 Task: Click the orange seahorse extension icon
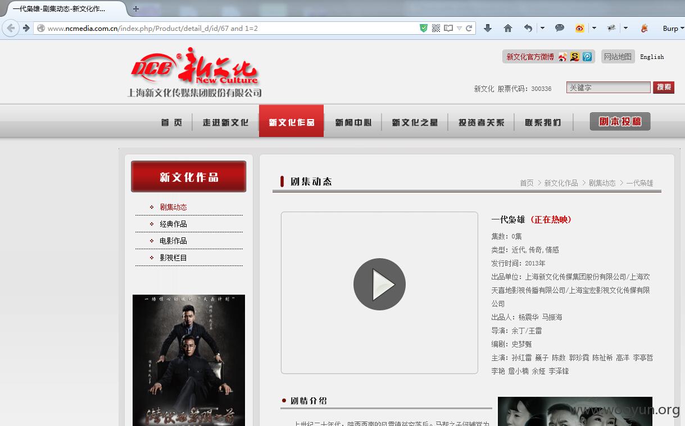click(x=645, y=28)
